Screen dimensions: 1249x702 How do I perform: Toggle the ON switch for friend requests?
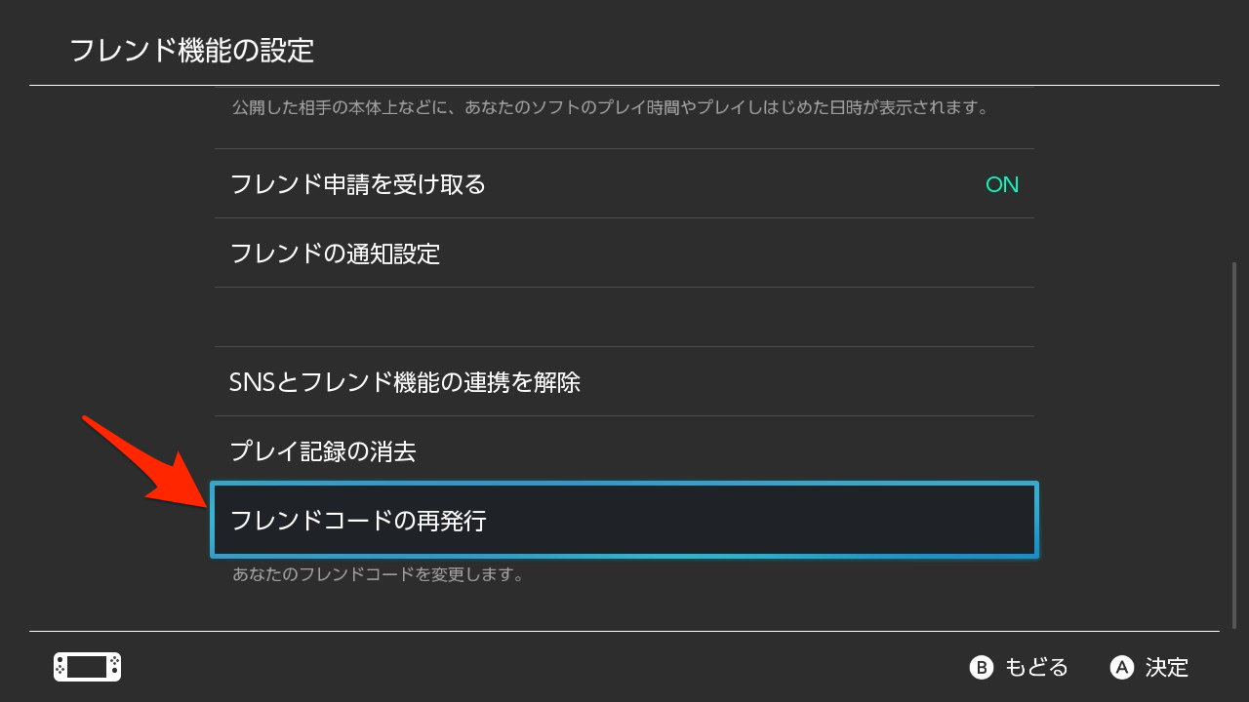tap(1002, 184)
